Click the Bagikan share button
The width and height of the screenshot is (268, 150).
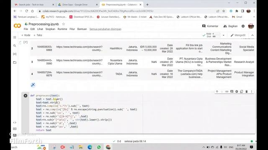click(230, 26)
